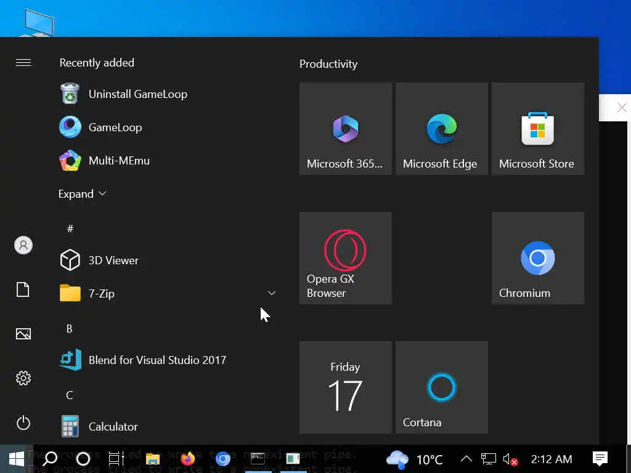The image size is (631, 473).
Task: Open the Microsoft 365 tile
Action: [x=346, y=129]
